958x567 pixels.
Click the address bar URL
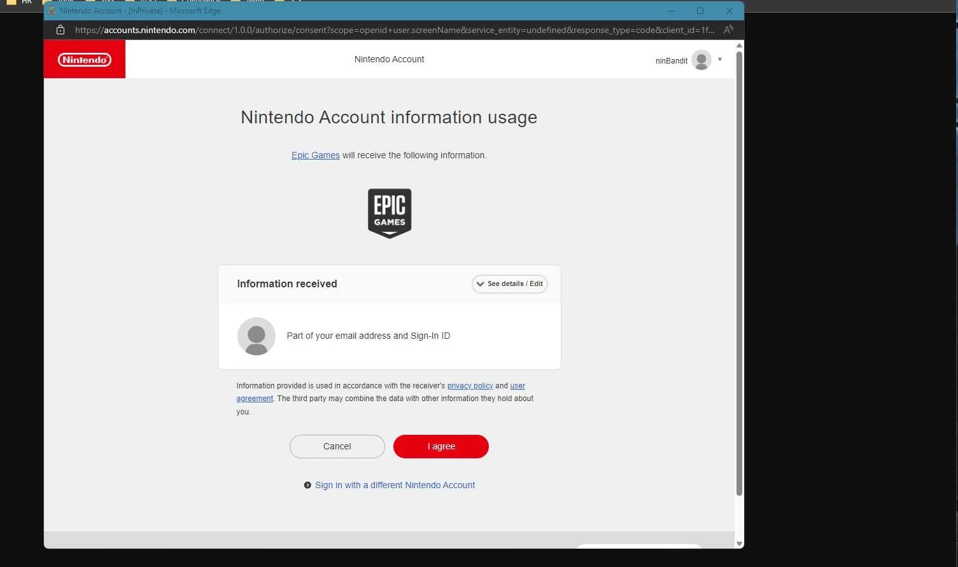tap(395, 30)
